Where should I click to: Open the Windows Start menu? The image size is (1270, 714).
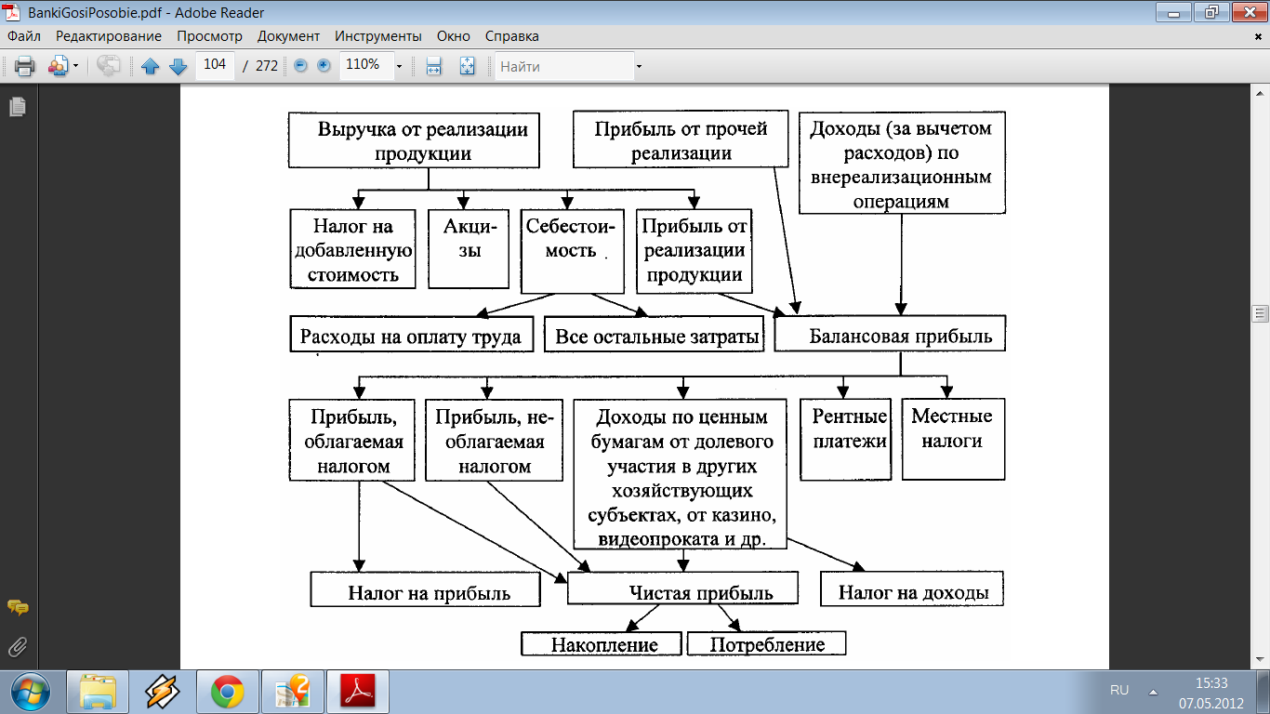(28, 693)
